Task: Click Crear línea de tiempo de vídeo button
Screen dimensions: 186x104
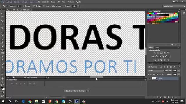Action: [75, 91]
